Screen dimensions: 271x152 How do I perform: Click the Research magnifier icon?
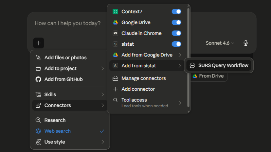[x=38, y=120]
